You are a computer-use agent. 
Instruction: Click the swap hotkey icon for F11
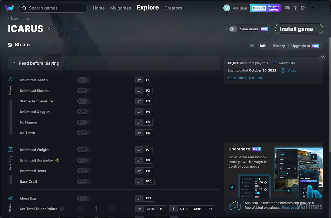point(139,198)
